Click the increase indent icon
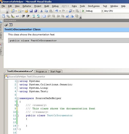Viewport: 129px width, 134px height. tap(28, 16)
